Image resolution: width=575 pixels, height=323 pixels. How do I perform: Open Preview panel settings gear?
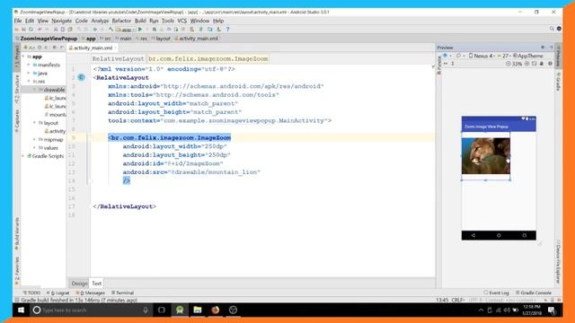pyautogui.click(x=543, y=48)
